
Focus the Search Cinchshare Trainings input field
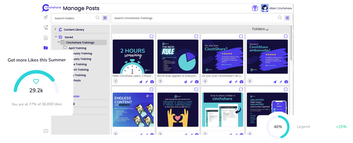195,18
